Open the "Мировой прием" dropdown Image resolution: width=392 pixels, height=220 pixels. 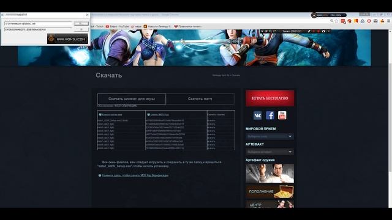click(x=269, y=136)
